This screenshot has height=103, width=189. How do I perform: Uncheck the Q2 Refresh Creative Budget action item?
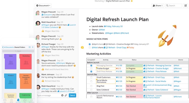click(x=90, y=44)
